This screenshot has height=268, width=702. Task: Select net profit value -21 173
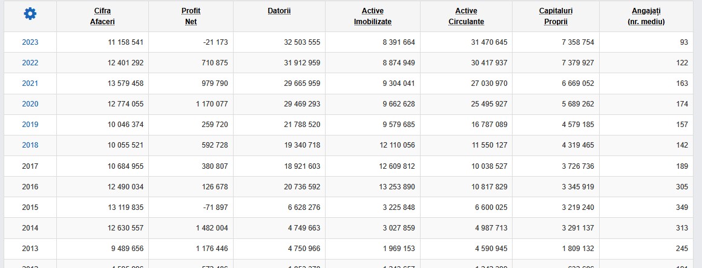215,42
